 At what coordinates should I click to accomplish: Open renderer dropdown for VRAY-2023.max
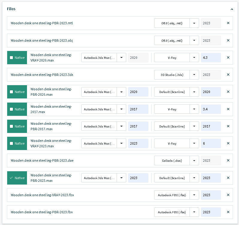coord(194,143)
